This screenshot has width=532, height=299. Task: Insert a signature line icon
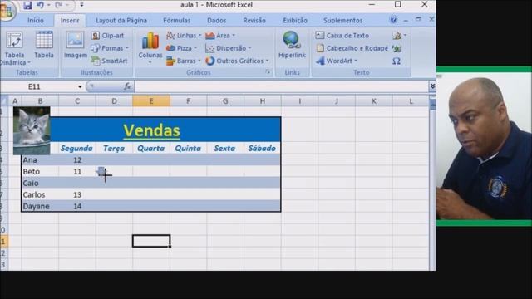399,35
